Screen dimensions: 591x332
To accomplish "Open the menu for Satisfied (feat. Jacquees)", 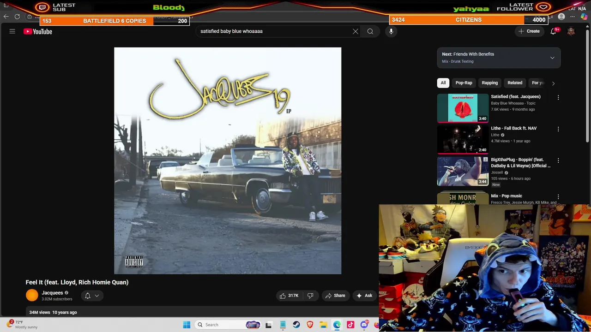I will (x=558, y=97).
